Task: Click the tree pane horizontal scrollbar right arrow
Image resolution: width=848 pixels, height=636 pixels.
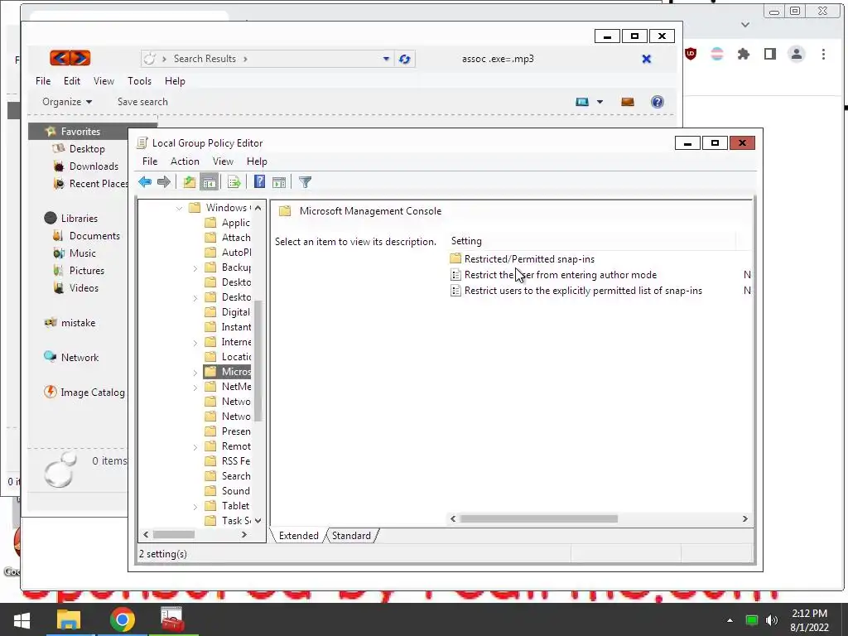Action: click(x=244, y=535)
